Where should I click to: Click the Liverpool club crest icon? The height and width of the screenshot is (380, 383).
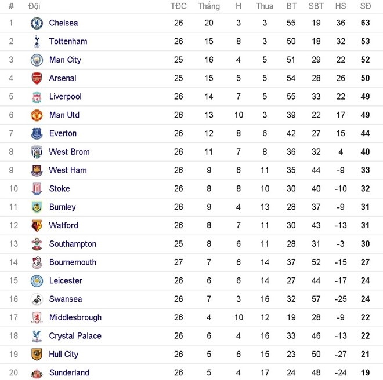coord(37,97)
